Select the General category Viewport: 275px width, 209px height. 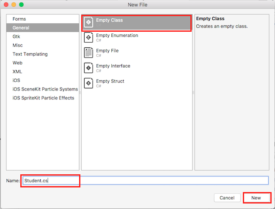(21, 28)
